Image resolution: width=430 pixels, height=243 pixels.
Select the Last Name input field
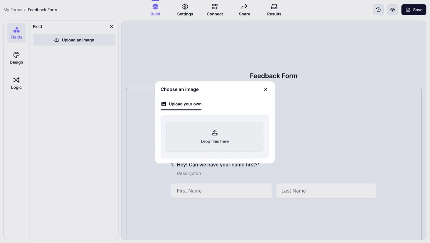pyautogui.click(x=326, y=191)
